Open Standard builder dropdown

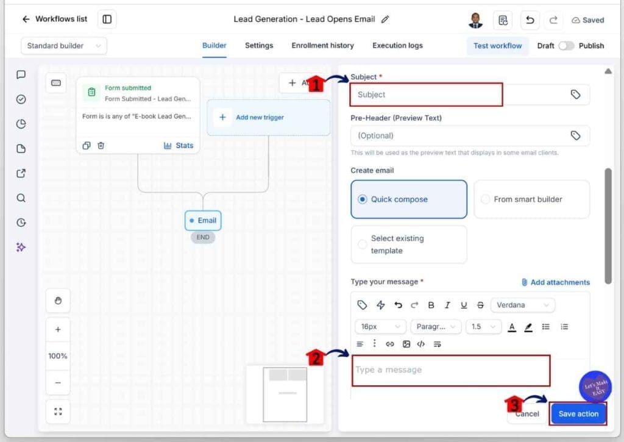tap(63, 46)
